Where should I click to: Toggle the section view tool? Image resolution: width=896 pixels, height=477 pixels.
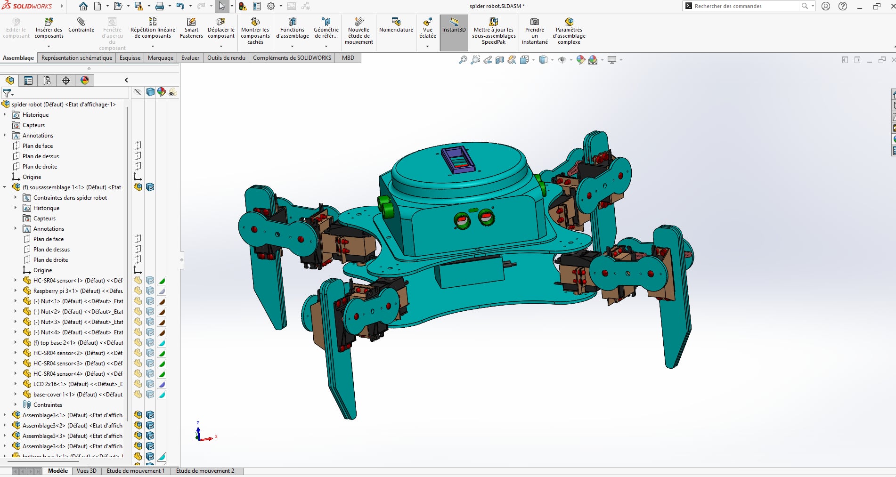click(500, 60)
